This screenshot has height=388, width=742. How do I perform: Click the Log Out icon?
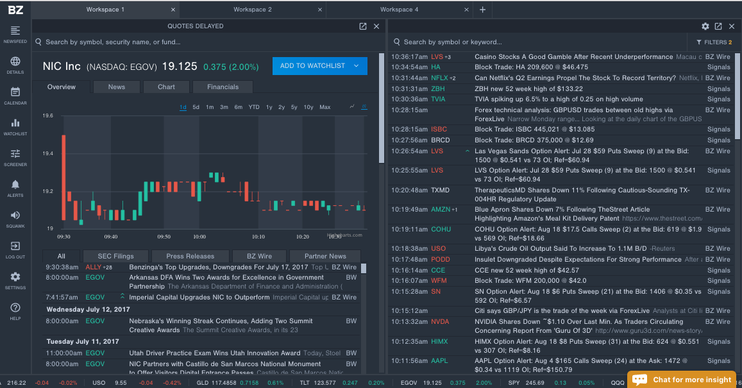click(15, 246)
